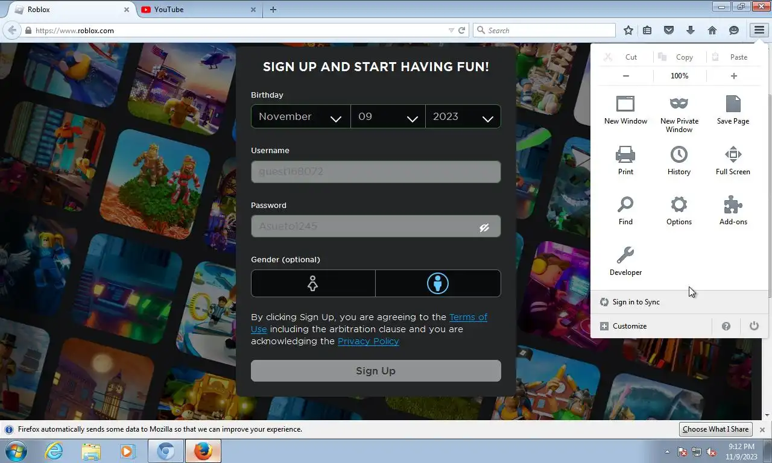Dismiss the Mozilla data notification bar
Screen dimensions: 772x463
(762, 430)
